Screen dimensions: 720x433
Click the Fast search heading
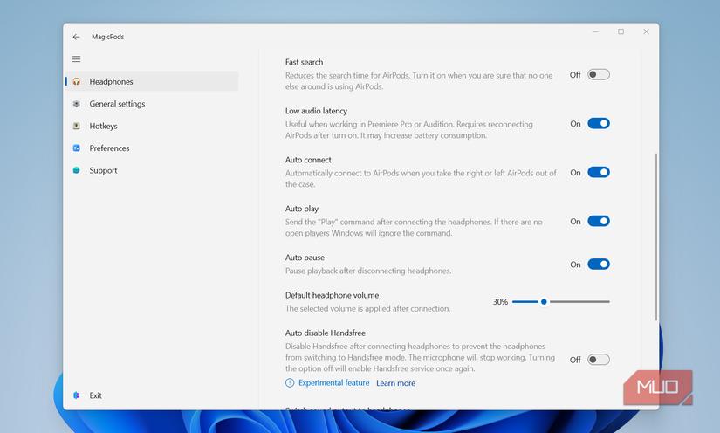point(304,62)
